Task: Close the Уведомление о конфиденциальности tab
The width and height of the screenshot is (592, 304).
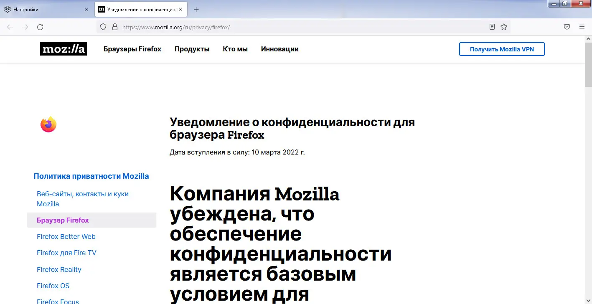Action: (180, 10)
